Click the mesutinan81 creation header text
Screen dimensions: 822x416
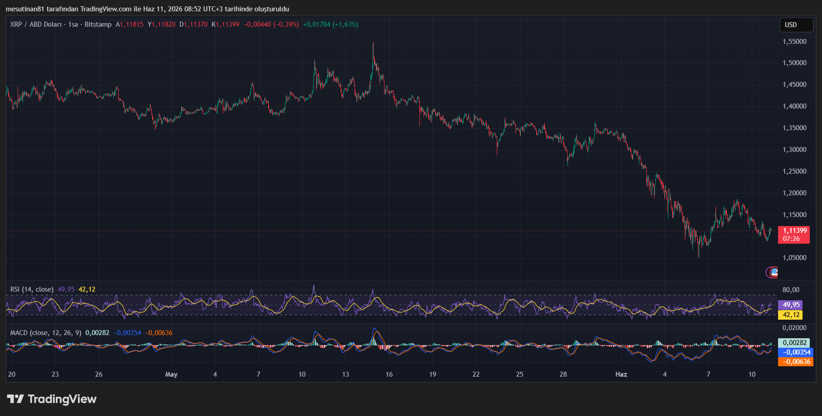[147, 9]
